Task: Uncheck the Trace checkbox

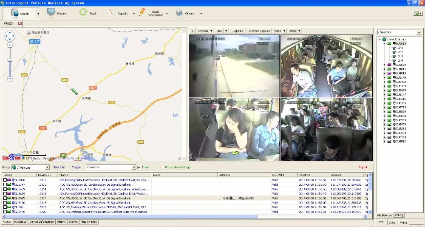Action: (x=139, y=167)
